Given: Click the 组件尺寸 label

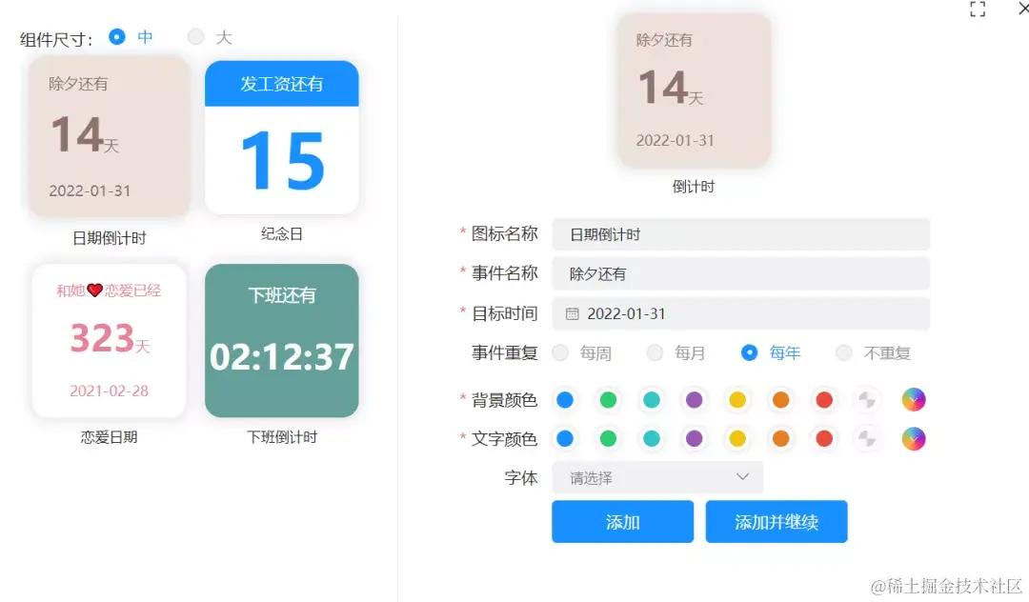Looking at the screenshot, I should pos(56,39).
